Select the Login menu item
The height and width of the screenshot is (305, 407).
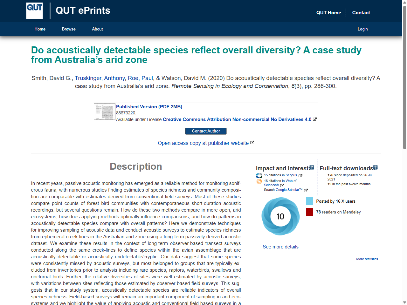362,29
